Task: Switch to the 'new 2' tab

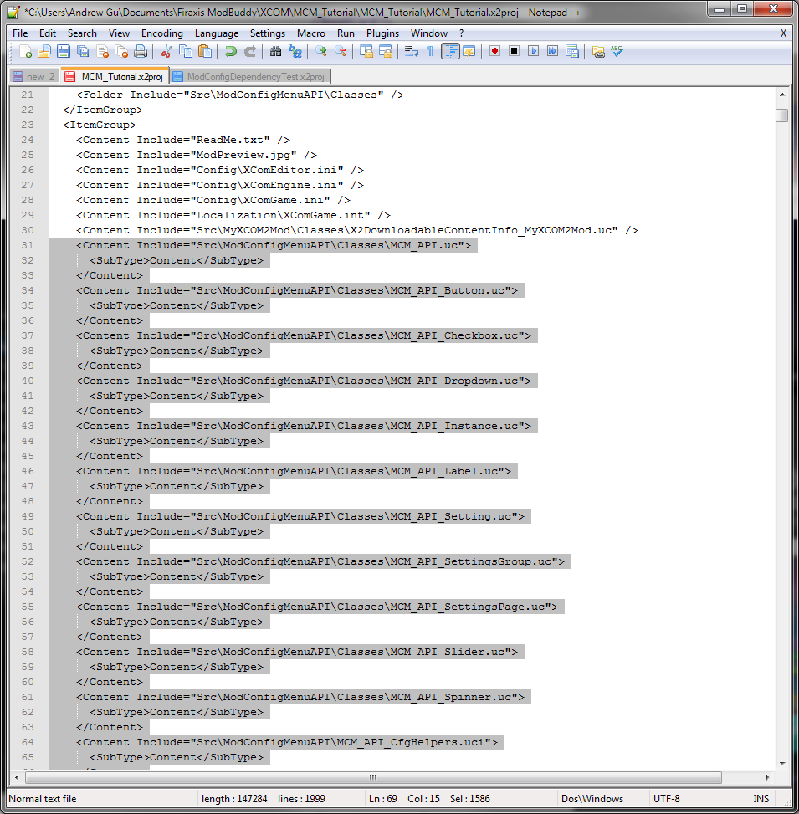Action: pyautogui.click(x=34, y=76)
